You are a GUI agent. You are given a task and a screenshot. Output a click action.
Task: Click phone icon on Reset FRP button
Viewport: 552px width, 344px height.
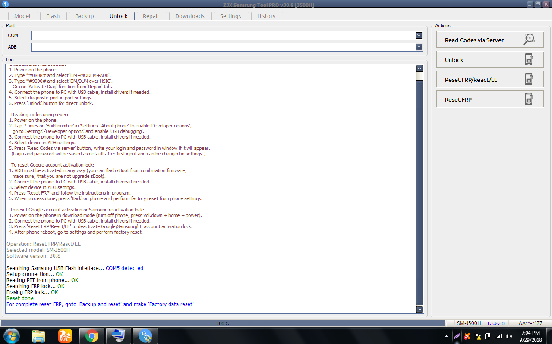pyautogui.click(x=529, y=99)
